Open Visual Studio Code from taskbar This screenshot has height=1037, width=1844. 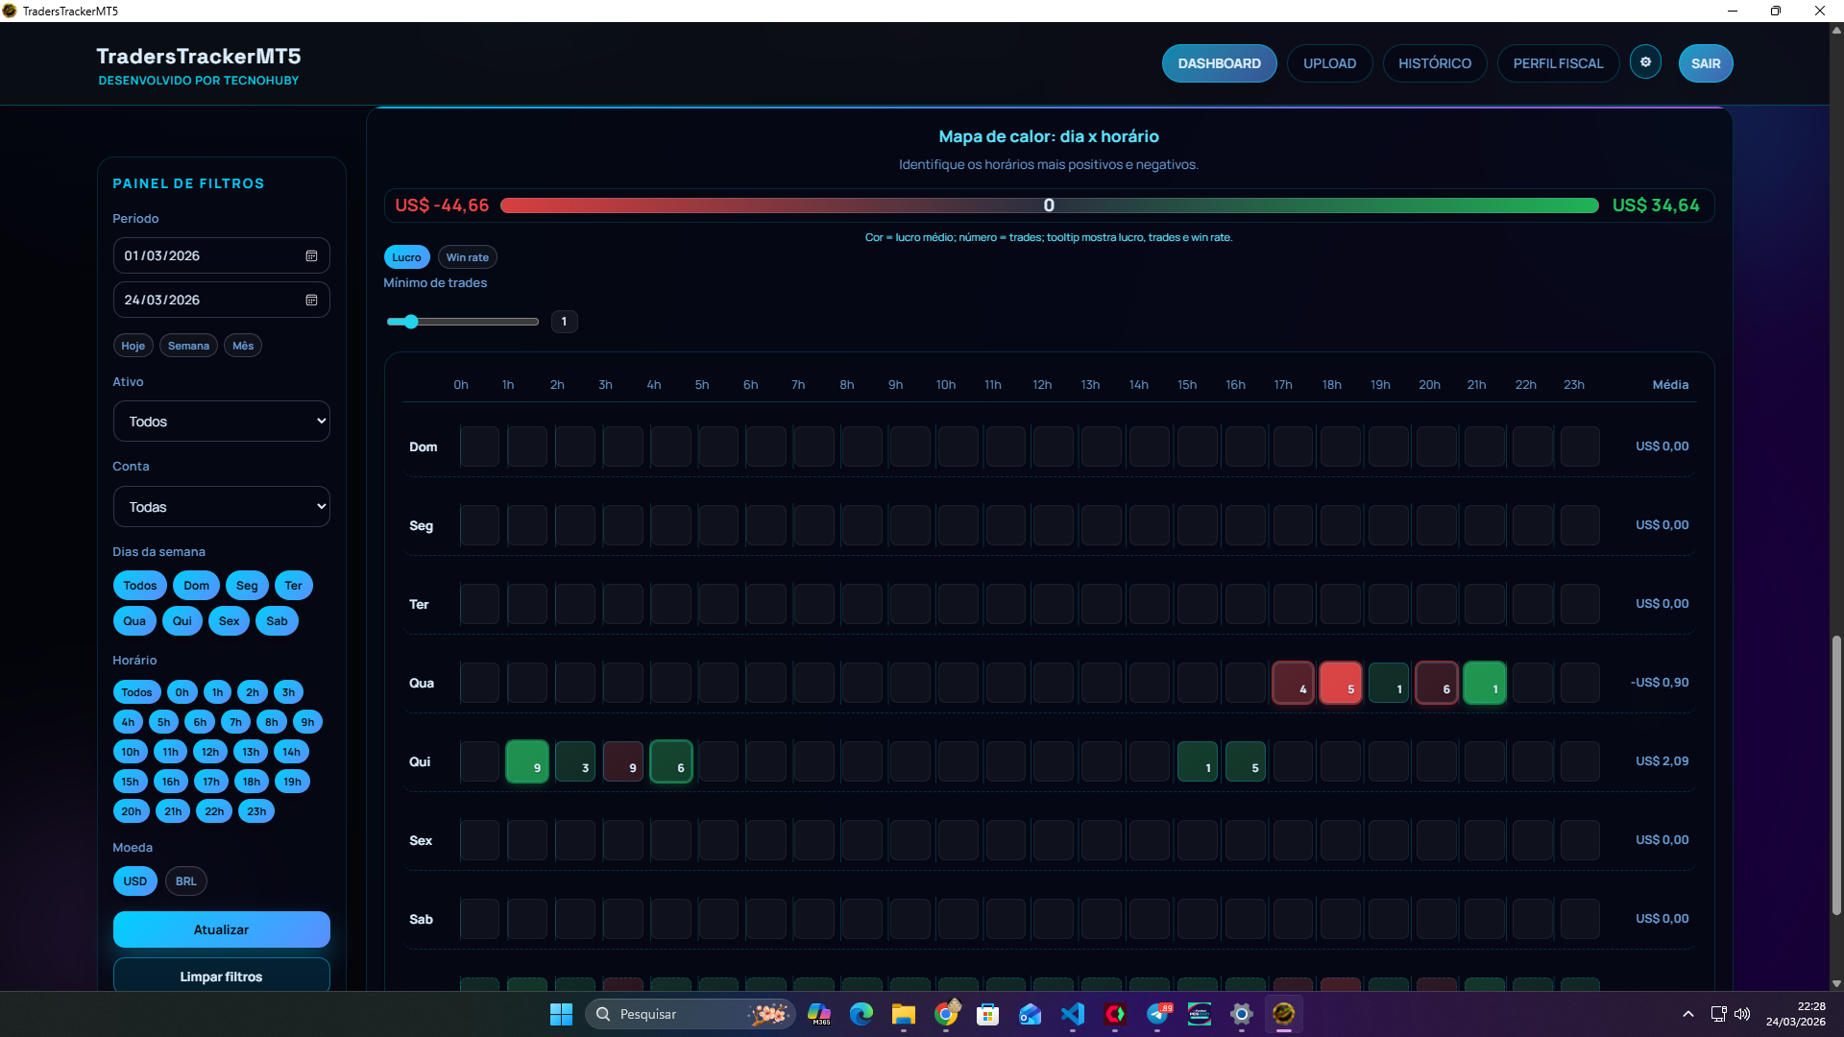coord(1072,1014)
